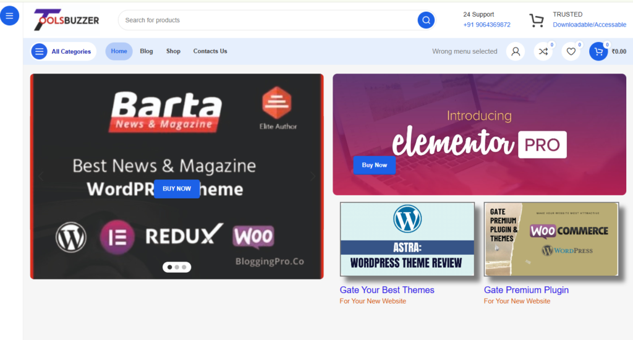Viewport: 633px width, 340px height.
Task: Click the Downloadable/Accessable link
Action: tap(589, 25)
